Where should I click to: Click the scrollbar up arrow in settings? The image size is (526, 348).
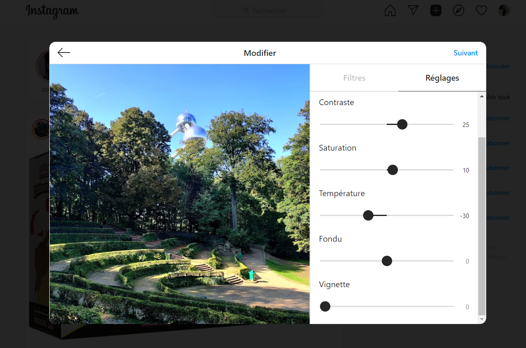click(482, 96)
